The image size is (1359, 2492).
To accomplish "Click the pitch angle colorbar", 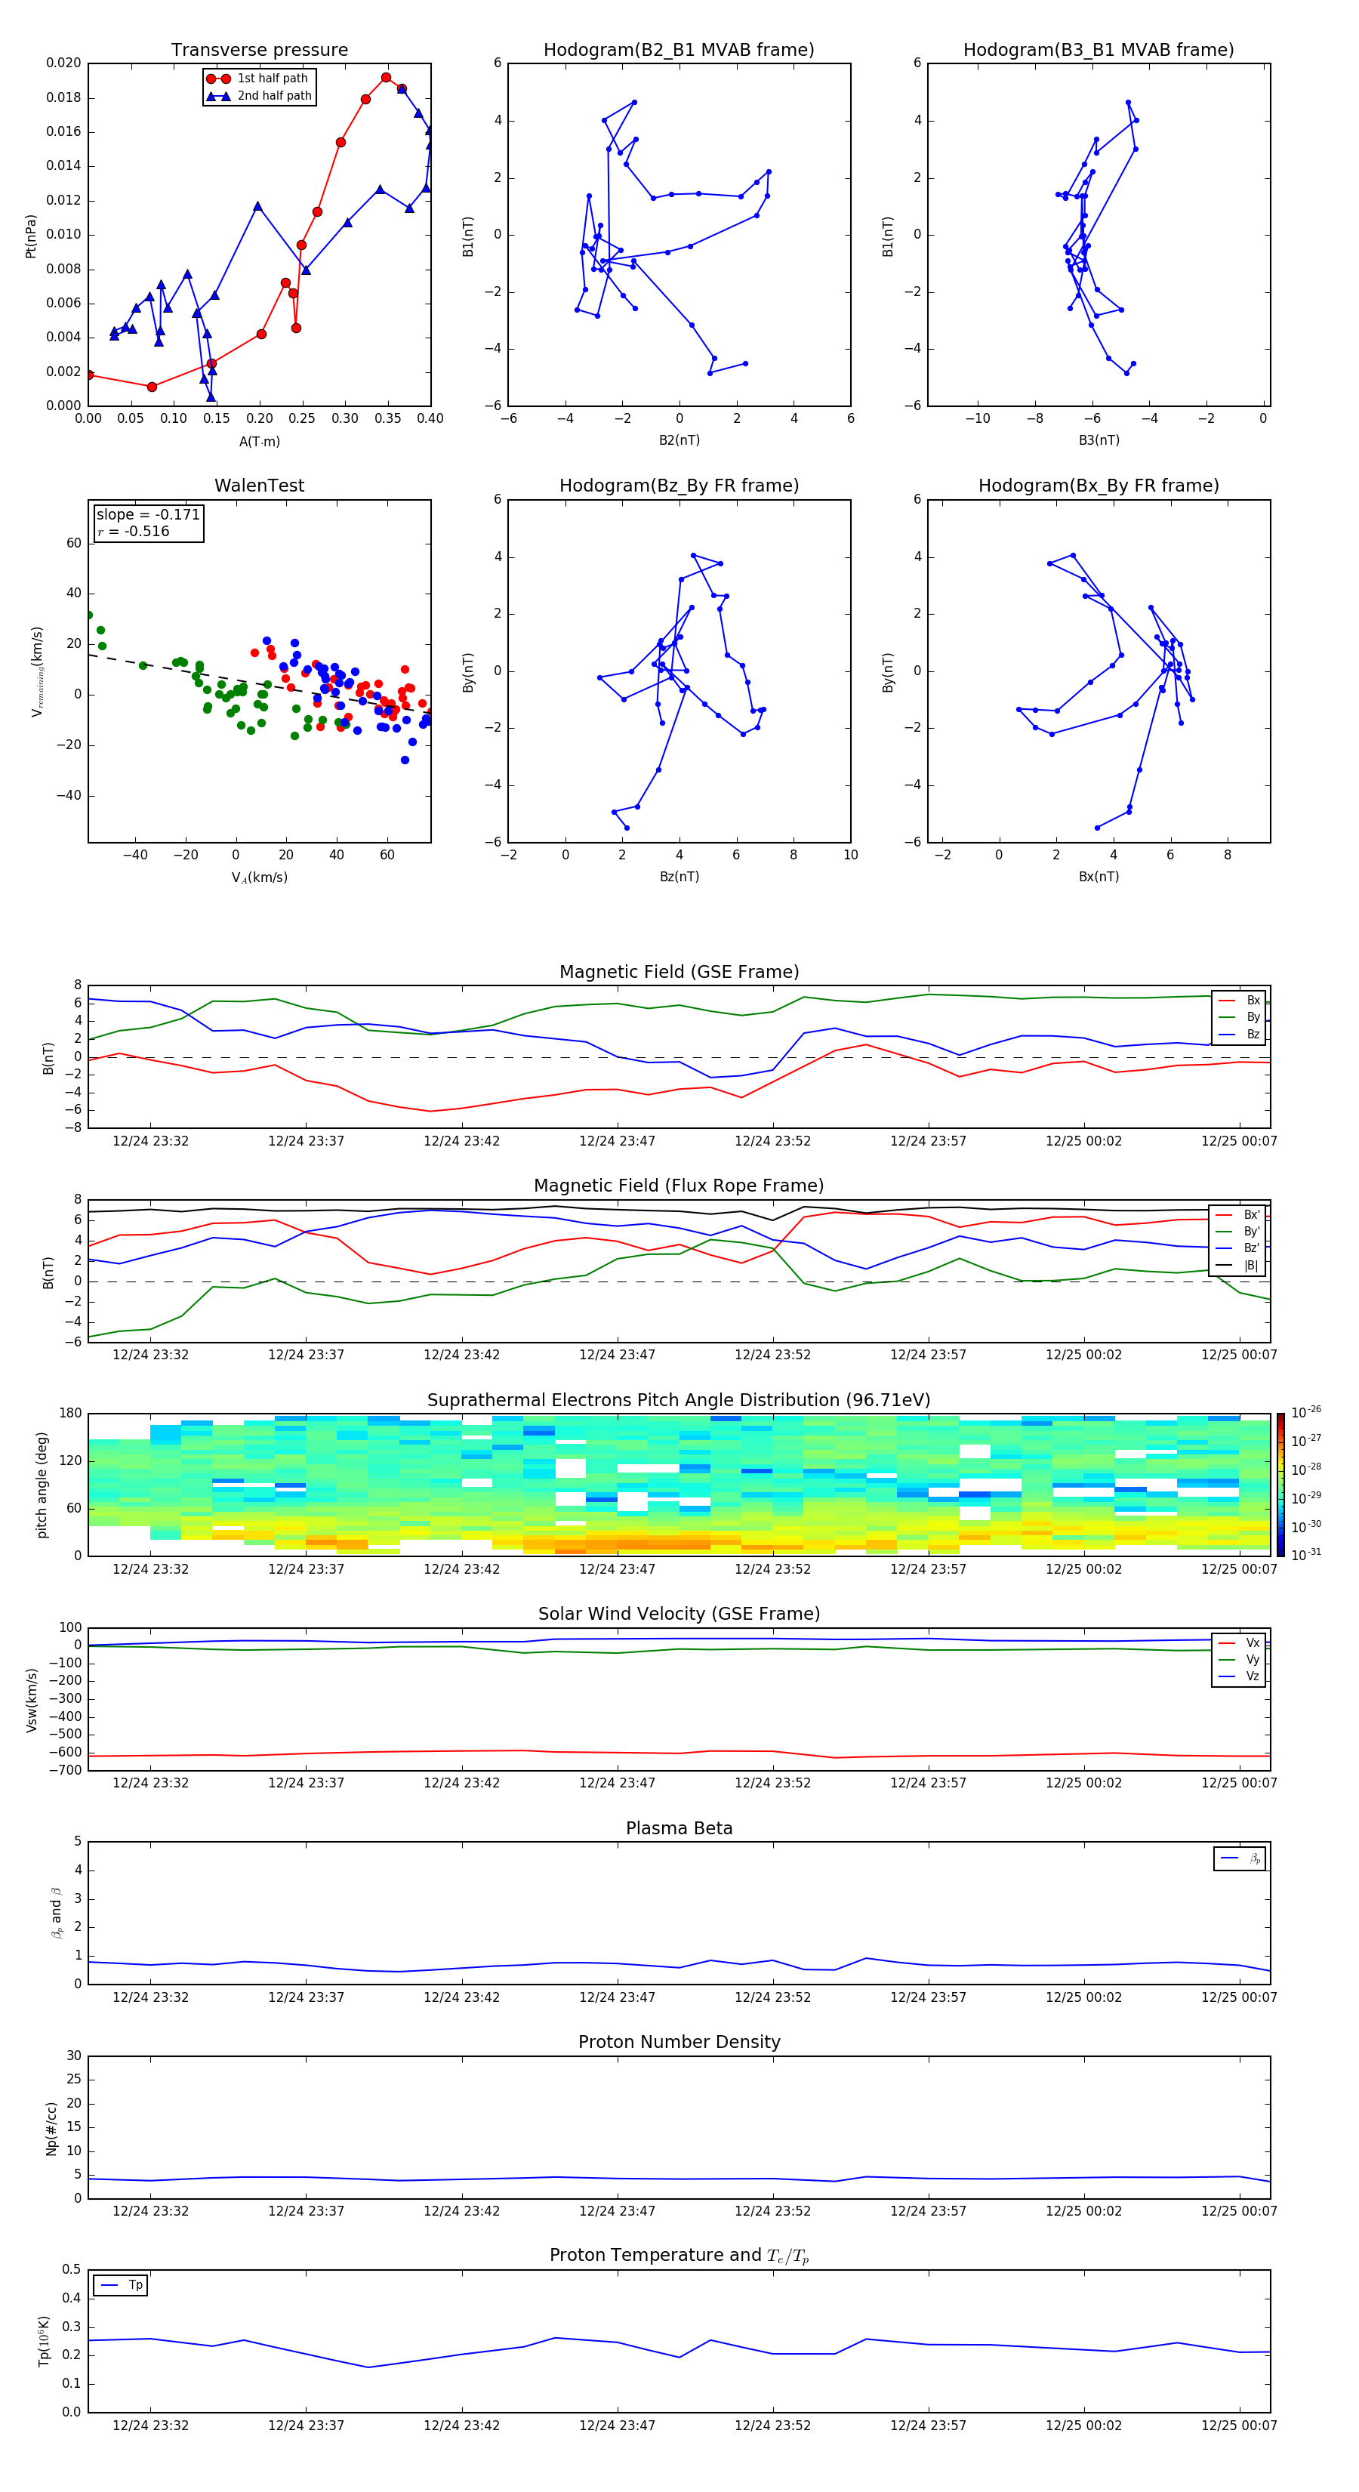I will coord(1280,1484).
